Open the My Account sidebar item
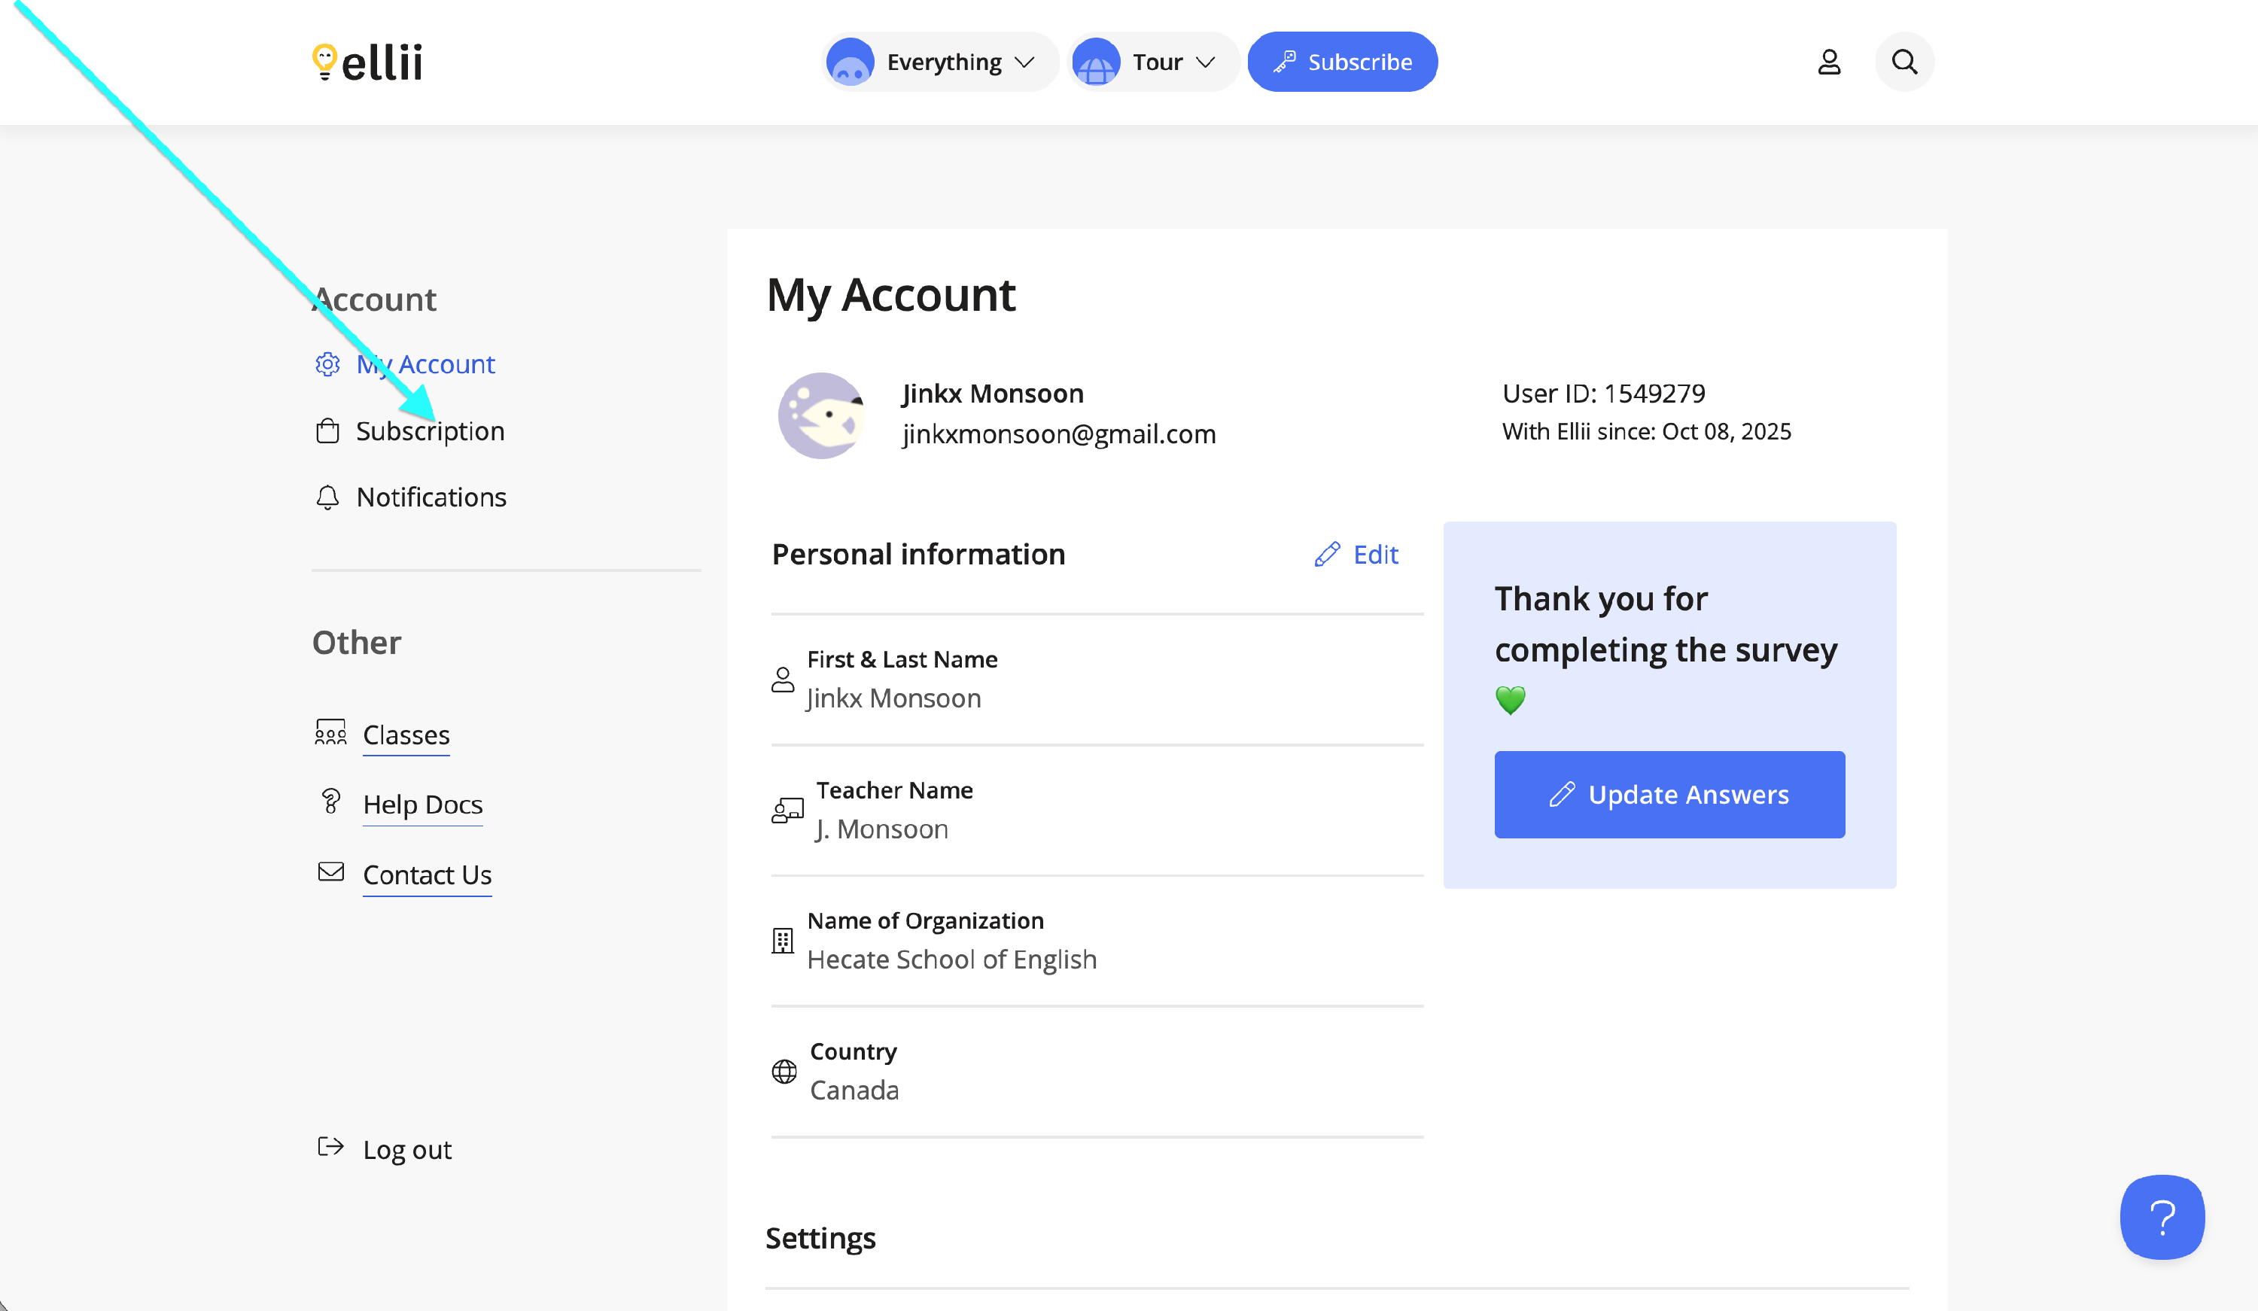 (x=425, y=363)
